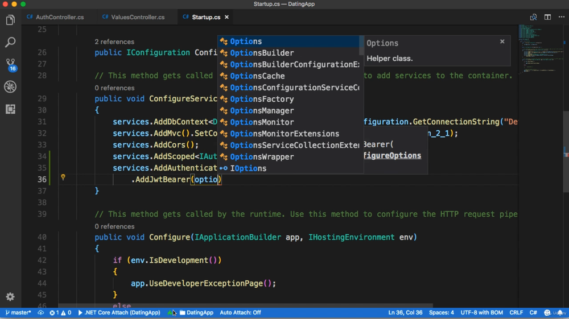
Task: Choose OptionsMonitor suggestion
Action: click(x=288, y=122)
